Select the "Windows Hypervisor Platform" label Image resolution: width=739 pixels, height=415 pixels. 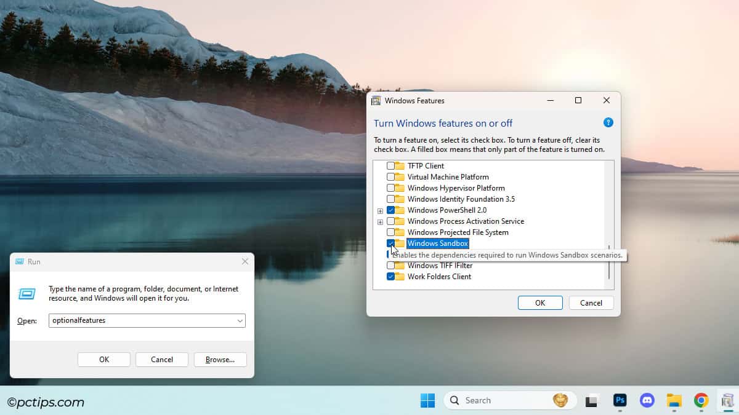click(x=456, y=188)
